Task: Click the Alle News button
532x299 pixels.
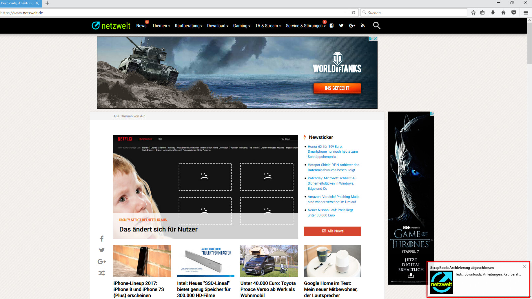Action: [x=332, y=231]
